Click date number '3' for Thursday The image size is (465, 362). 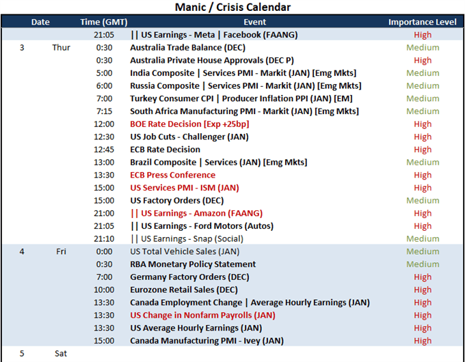pyautogui.click(x=22, y=47)
